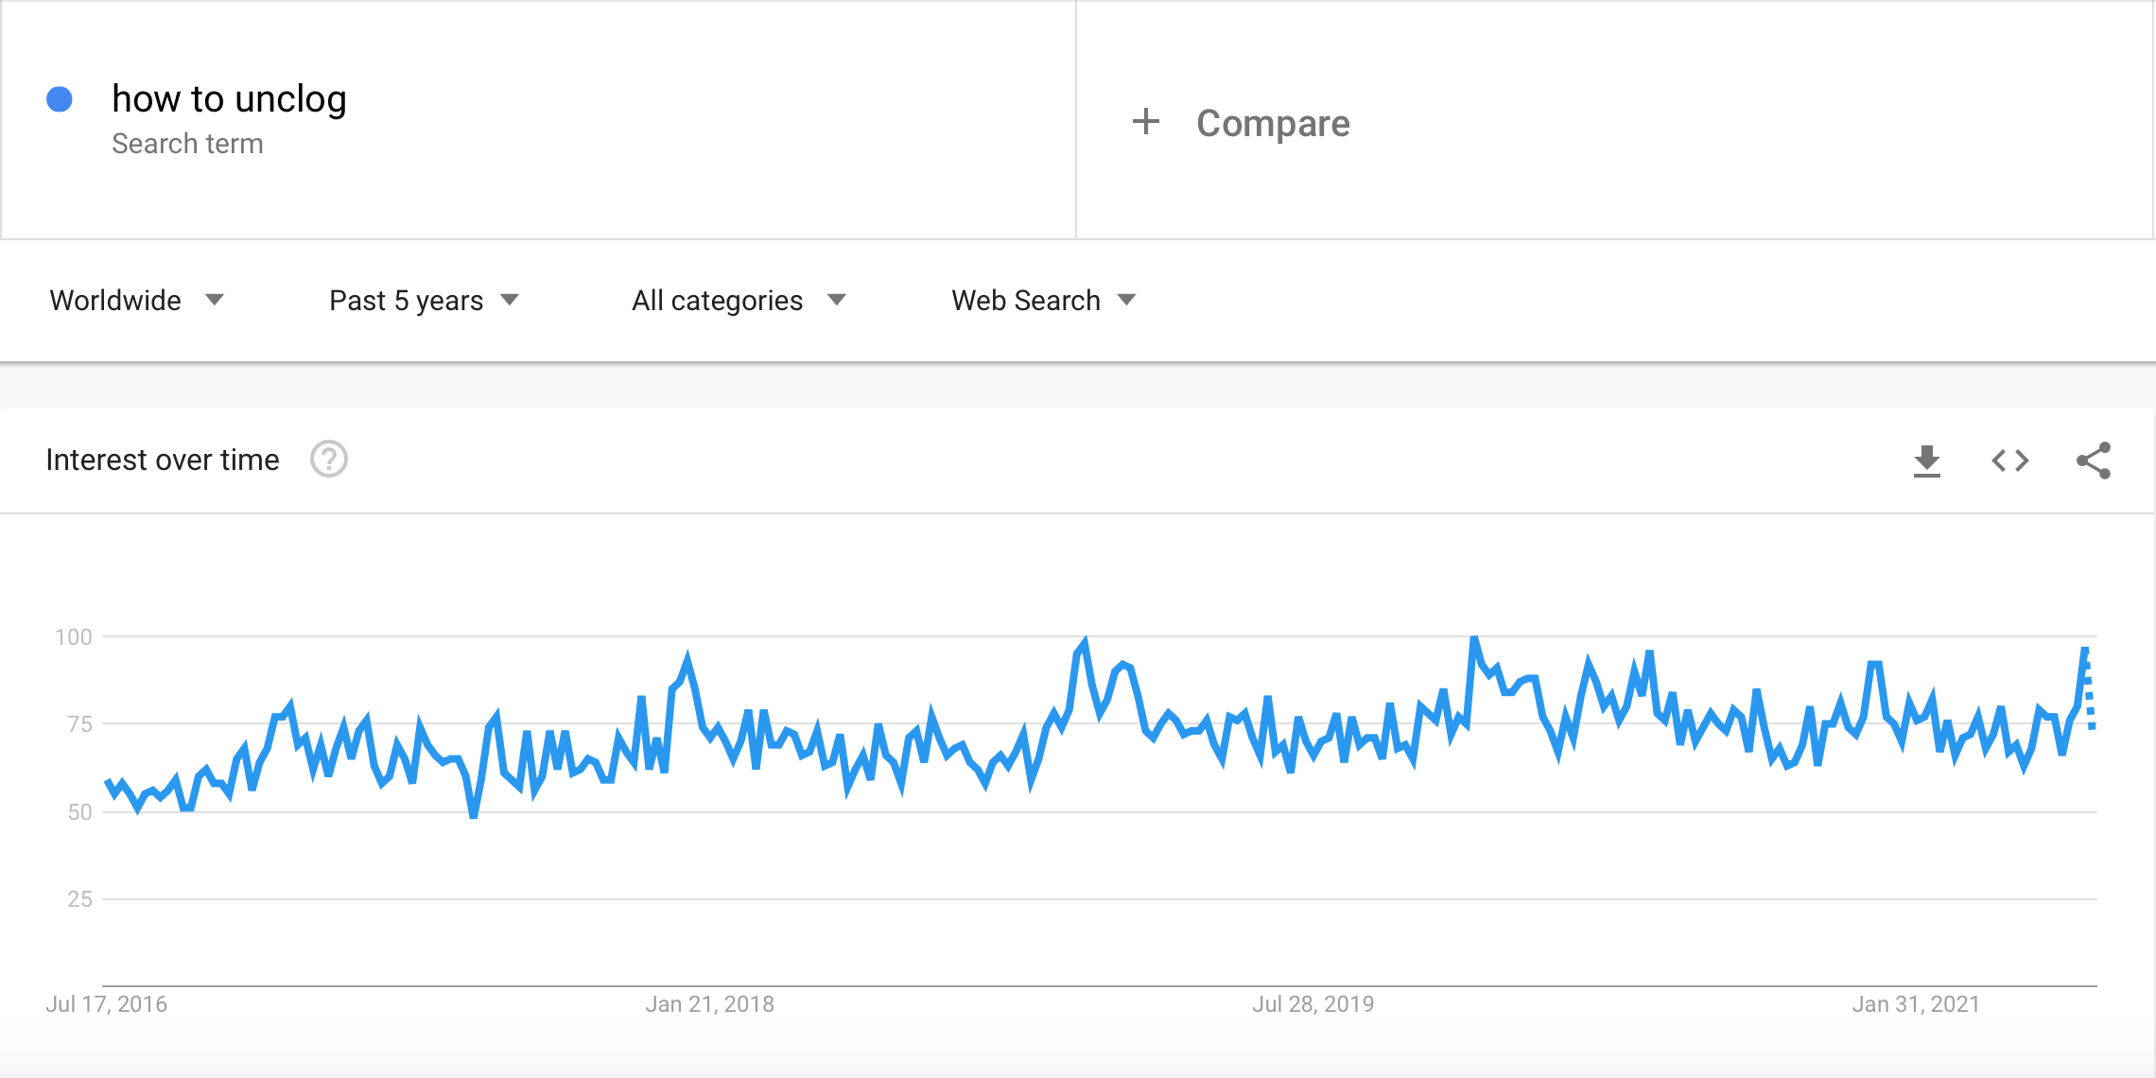Click the Interest over time heading
The width and height of the screenshot is (2156, 1078).
pyautogui.click(x=163, y=460)
